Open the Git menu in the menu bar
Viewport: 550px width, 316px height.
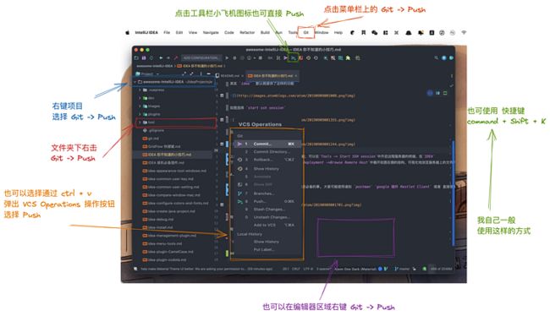305,33
